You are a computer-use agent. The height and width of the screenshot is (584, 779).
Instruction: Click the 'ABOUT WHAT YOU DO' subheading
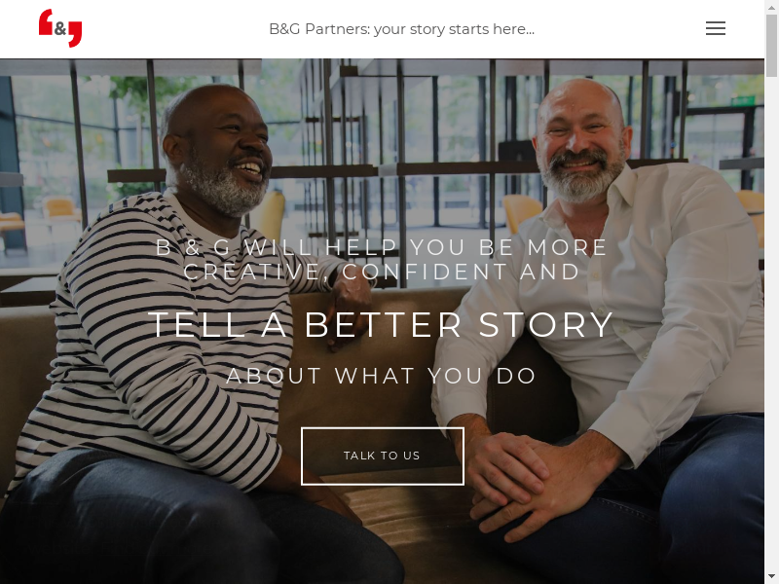pyautogui.click(x=381, y=376)
